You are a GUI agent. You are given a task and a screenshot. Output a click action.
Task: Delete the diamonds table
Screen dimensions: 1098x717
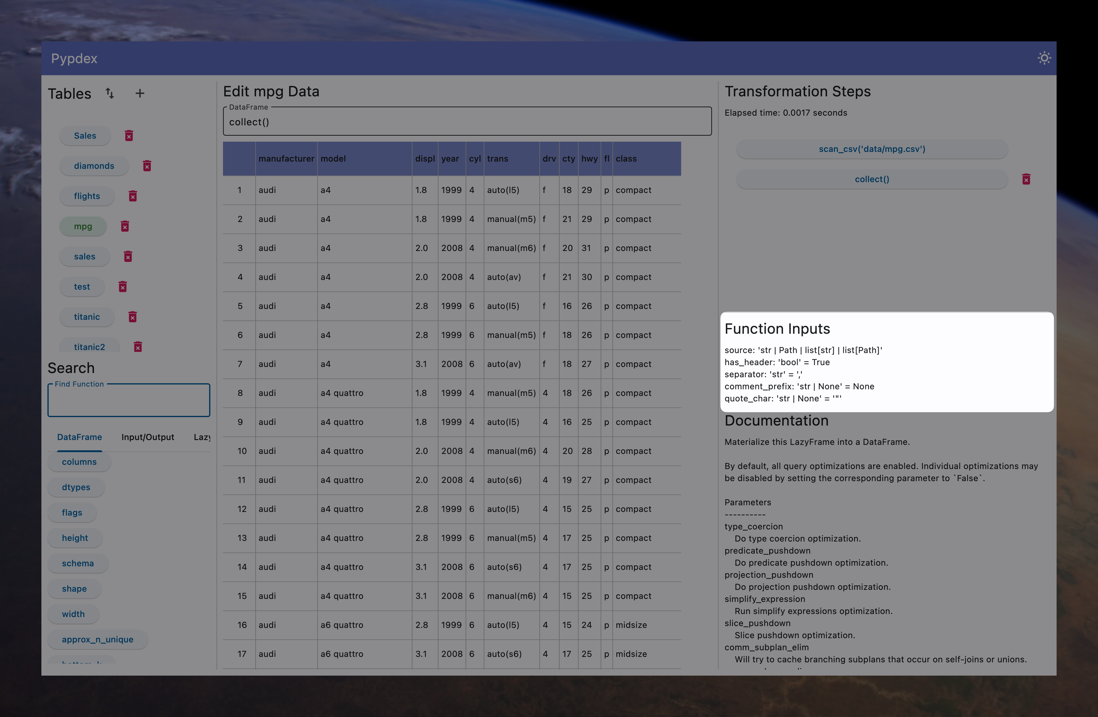147,166
